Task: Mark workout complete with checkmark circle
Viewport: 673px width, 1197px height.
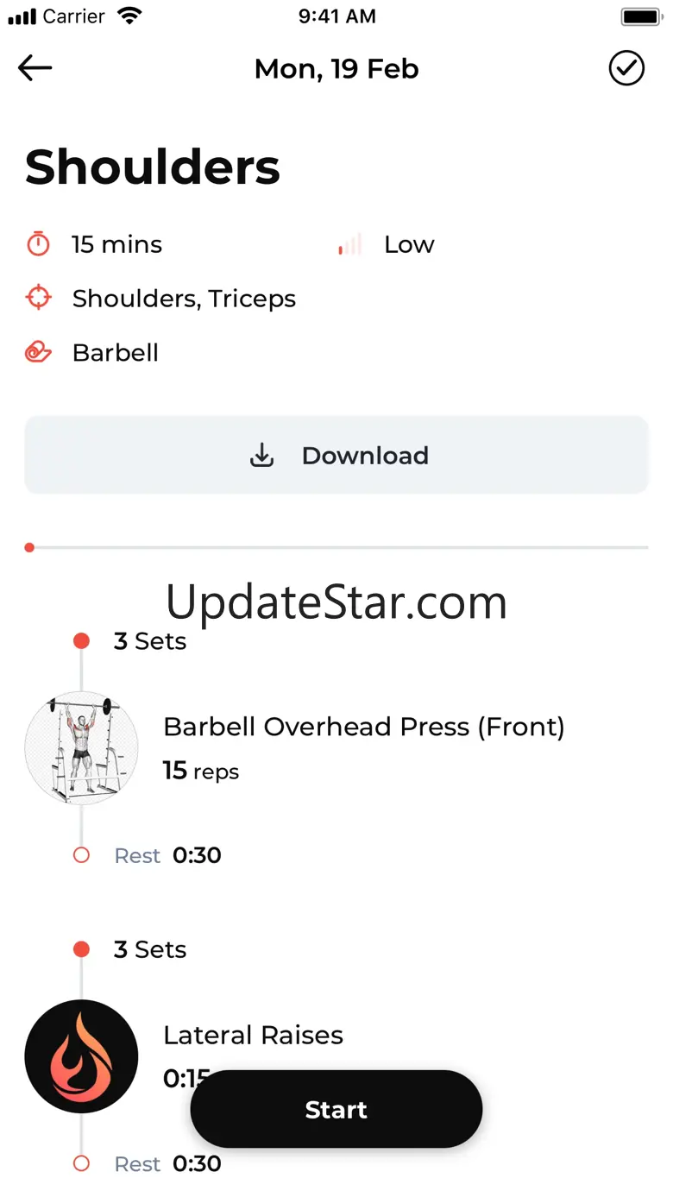Action: coord(626,68)
